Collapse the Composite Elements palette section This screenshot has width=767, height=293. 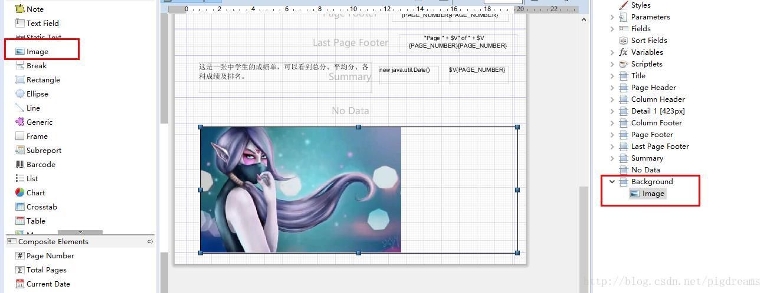pyautogui.click(x=150, y=241)
